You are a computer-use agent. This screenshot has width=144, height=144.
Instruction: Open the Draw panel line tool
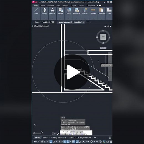tap(36, 10)
